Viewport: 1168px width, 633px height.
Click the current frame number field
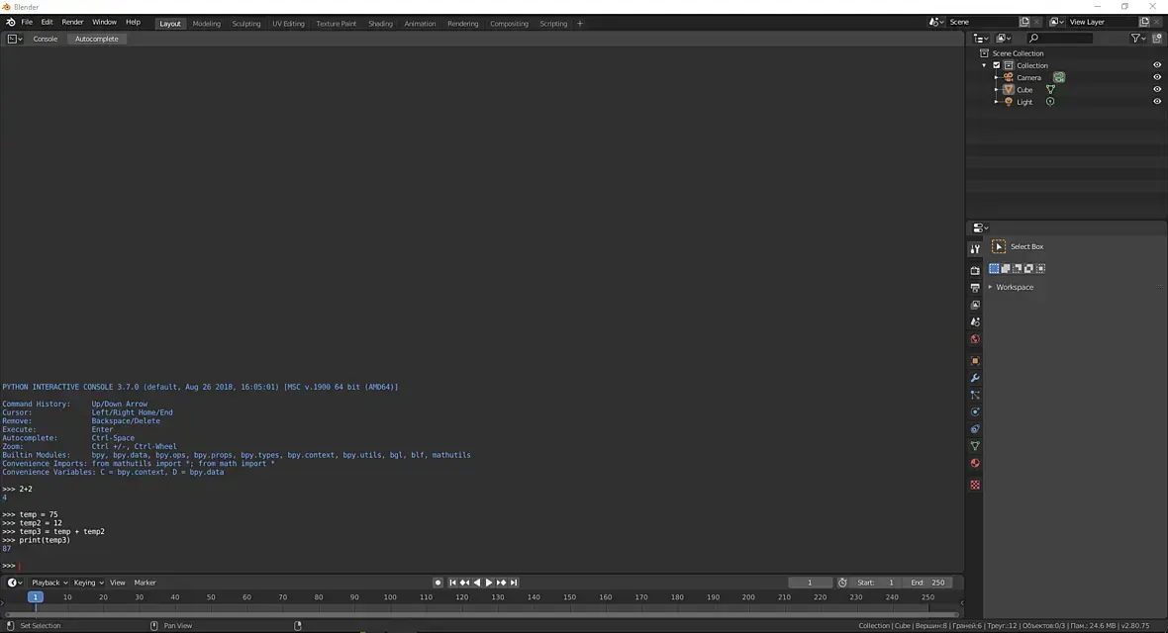point(811,583)
